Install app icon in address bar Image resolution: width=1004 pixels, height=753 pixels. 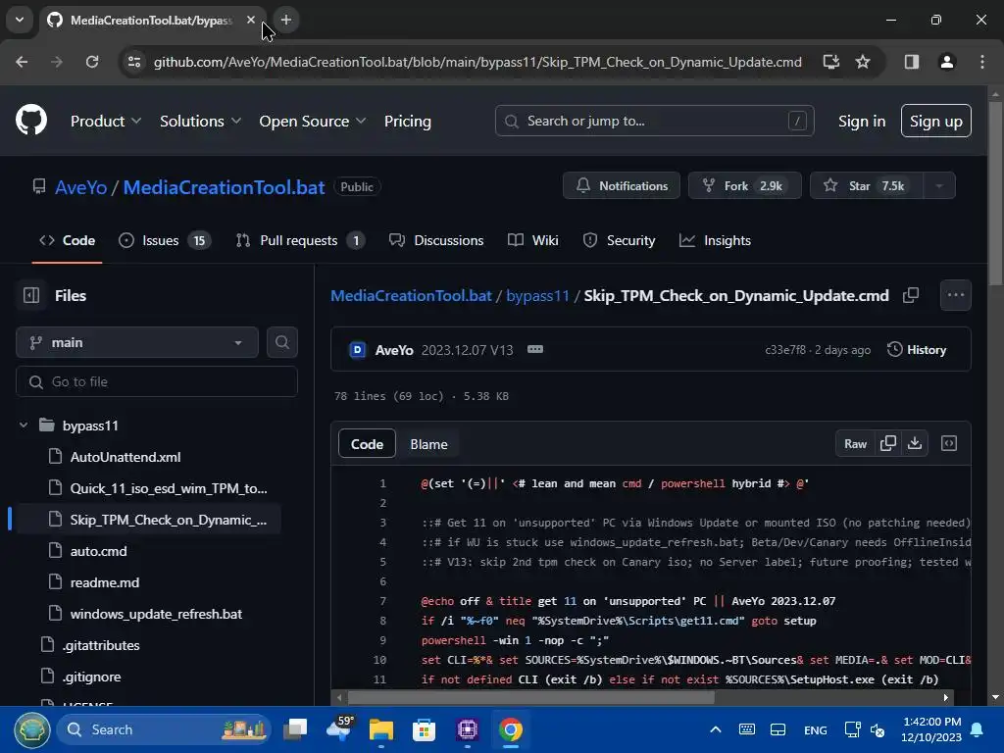click(x=831, y=62)
